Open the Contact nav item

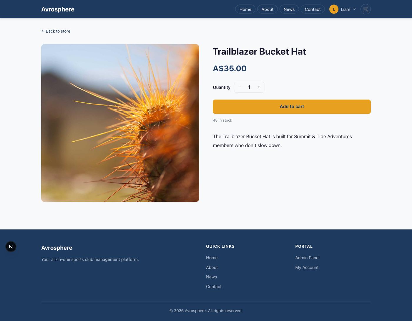[x=313, y=9]
